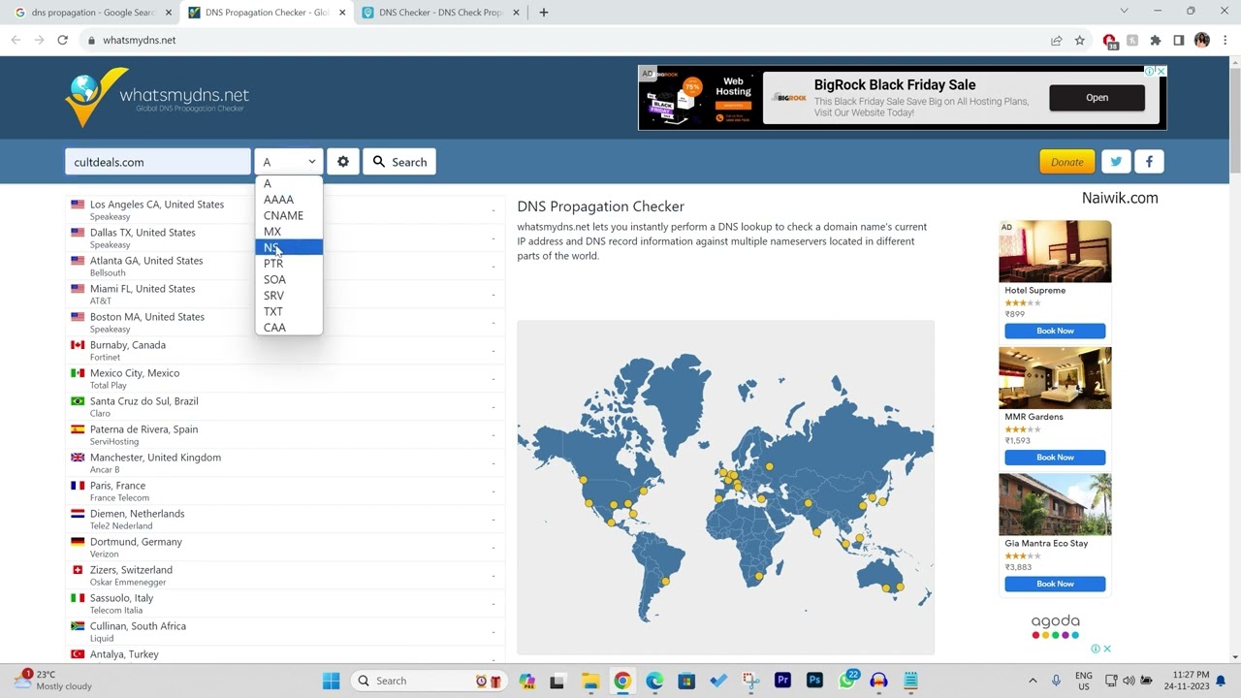Launch Microsoft Edge from the taskbar

654,681
